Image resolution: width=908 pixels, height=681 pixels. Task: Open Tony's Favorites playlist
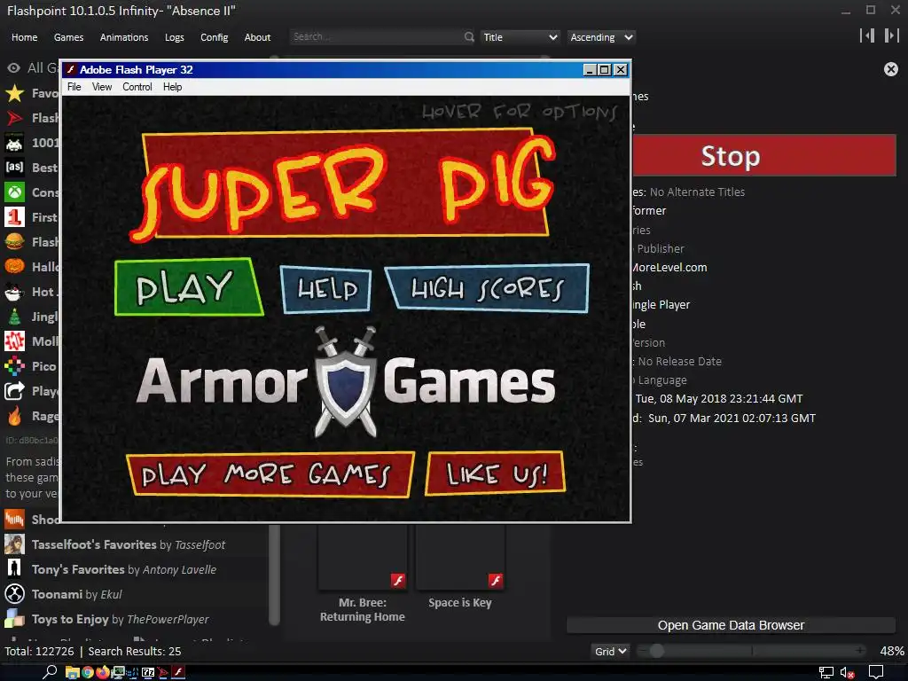124,569
